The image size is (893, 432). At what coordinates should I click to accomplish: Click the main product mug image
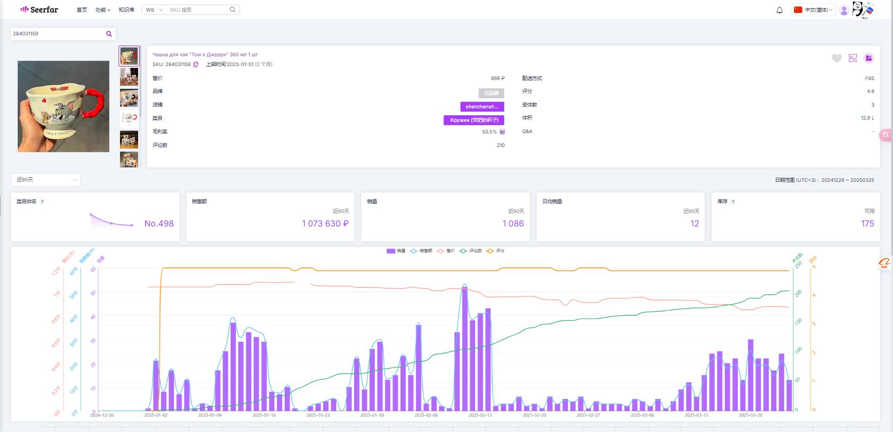[x=63, y=106]
